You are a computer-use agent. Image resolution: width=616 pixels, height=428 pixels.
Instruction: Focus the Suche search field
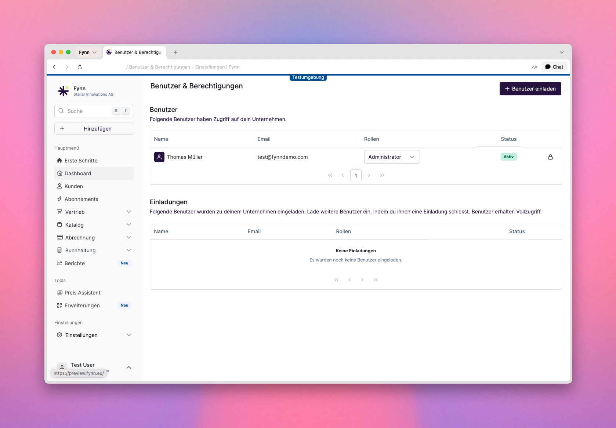94,111
